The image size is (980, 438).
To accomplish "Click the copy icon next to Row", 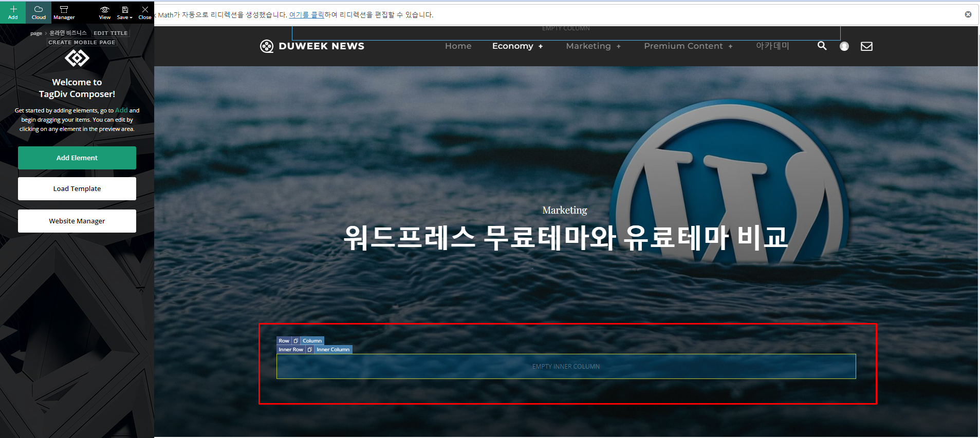I will tap(295, 341).
